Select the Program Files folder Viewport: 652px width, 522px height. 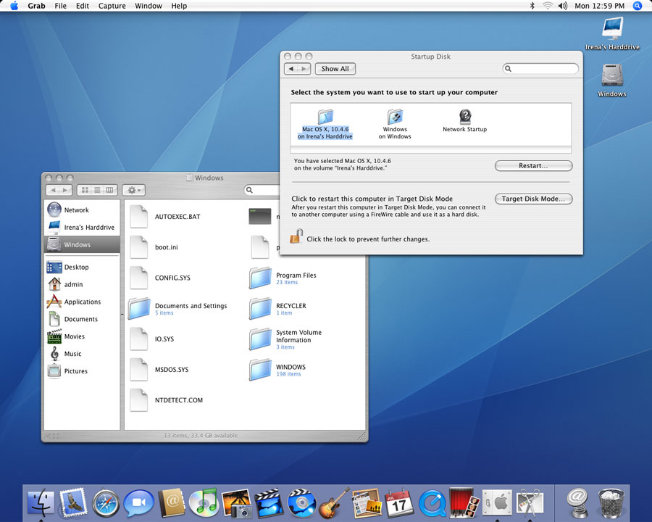pos(283,278)
